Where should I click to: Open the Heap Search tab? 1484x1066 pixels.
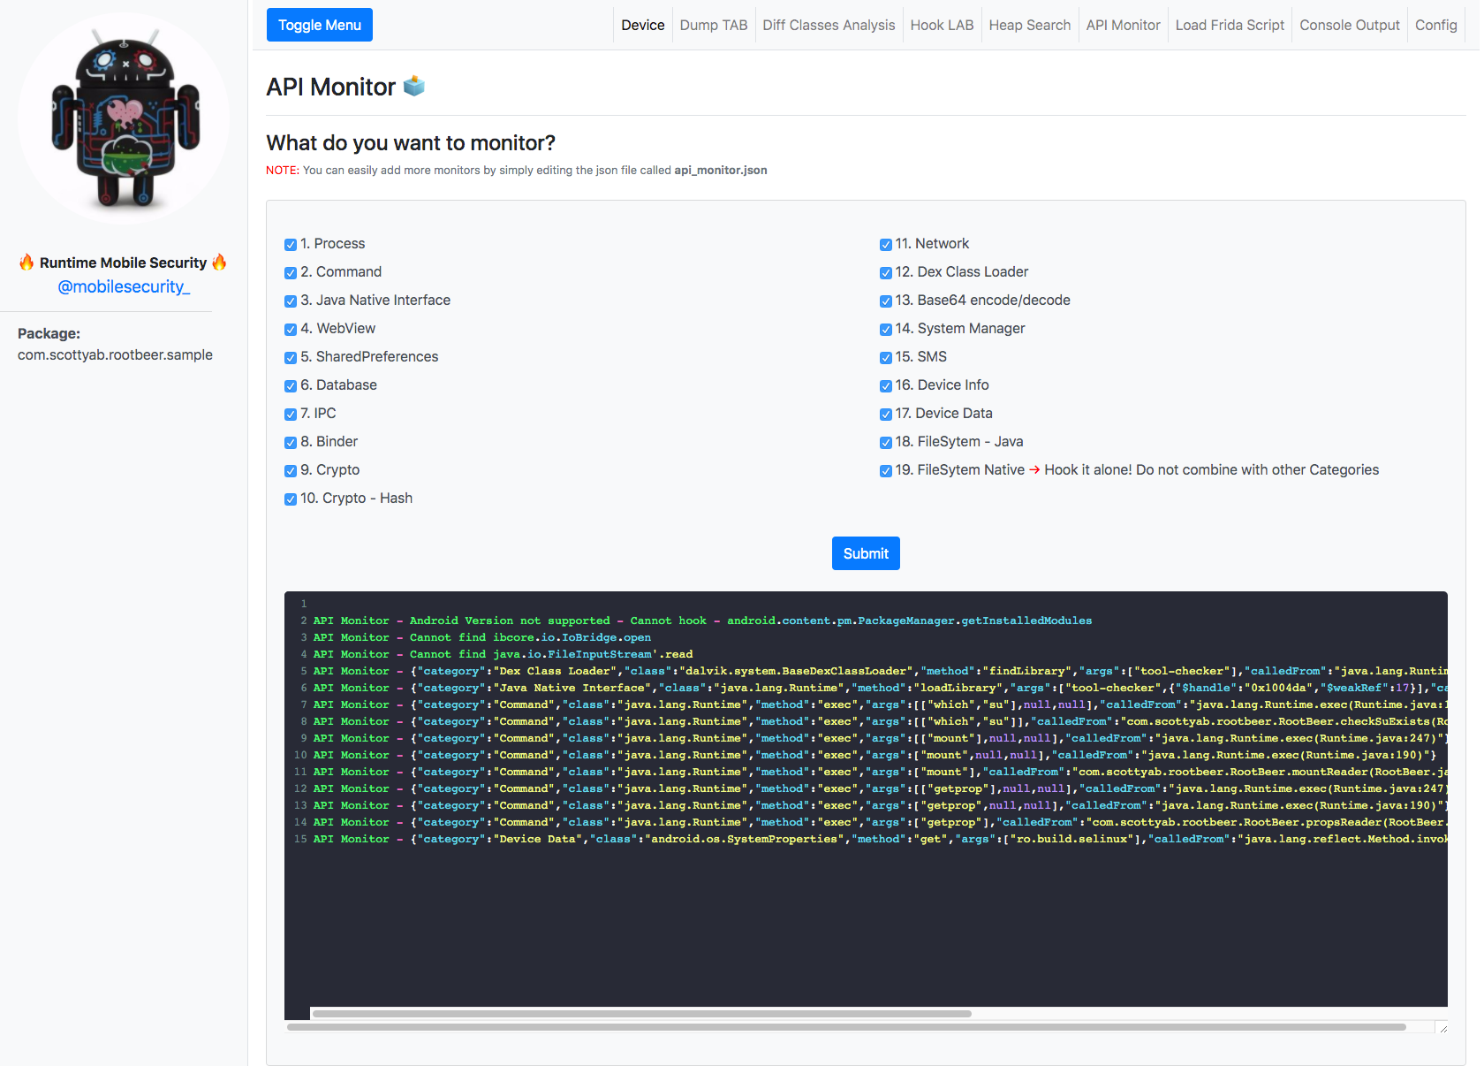point(1029,25)
